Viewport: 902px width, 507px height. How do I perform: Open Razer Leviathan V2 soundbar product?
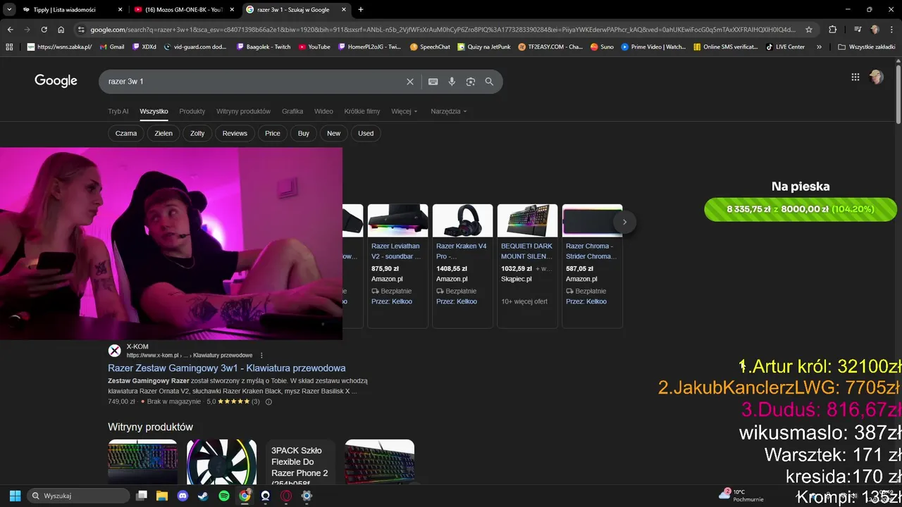point(397,265)
